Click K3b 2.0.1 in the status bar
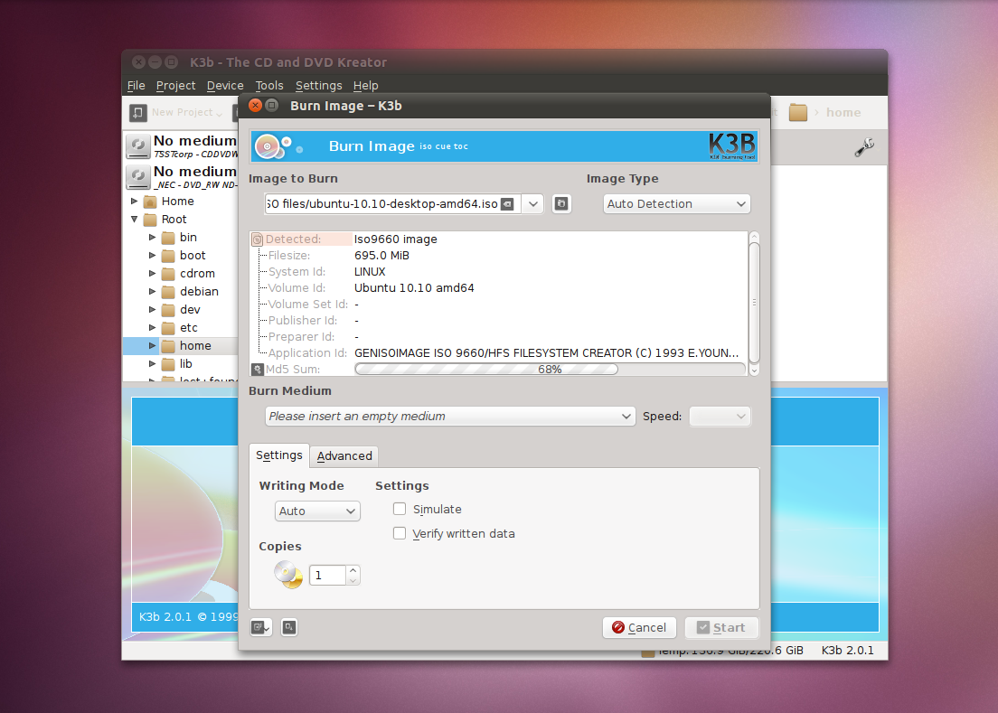 847,650
